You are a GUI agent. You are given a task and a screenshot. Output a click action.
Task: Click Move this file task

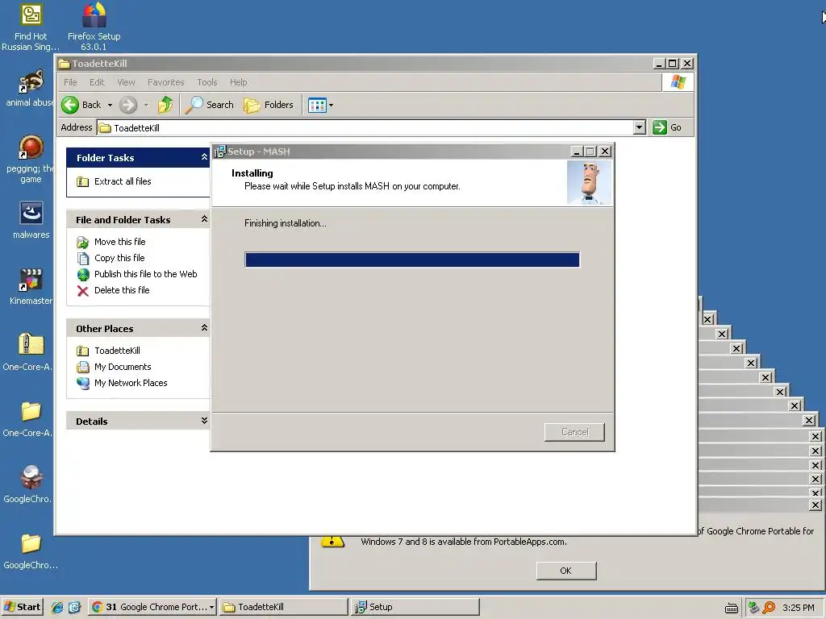click(x=111, y=242)
